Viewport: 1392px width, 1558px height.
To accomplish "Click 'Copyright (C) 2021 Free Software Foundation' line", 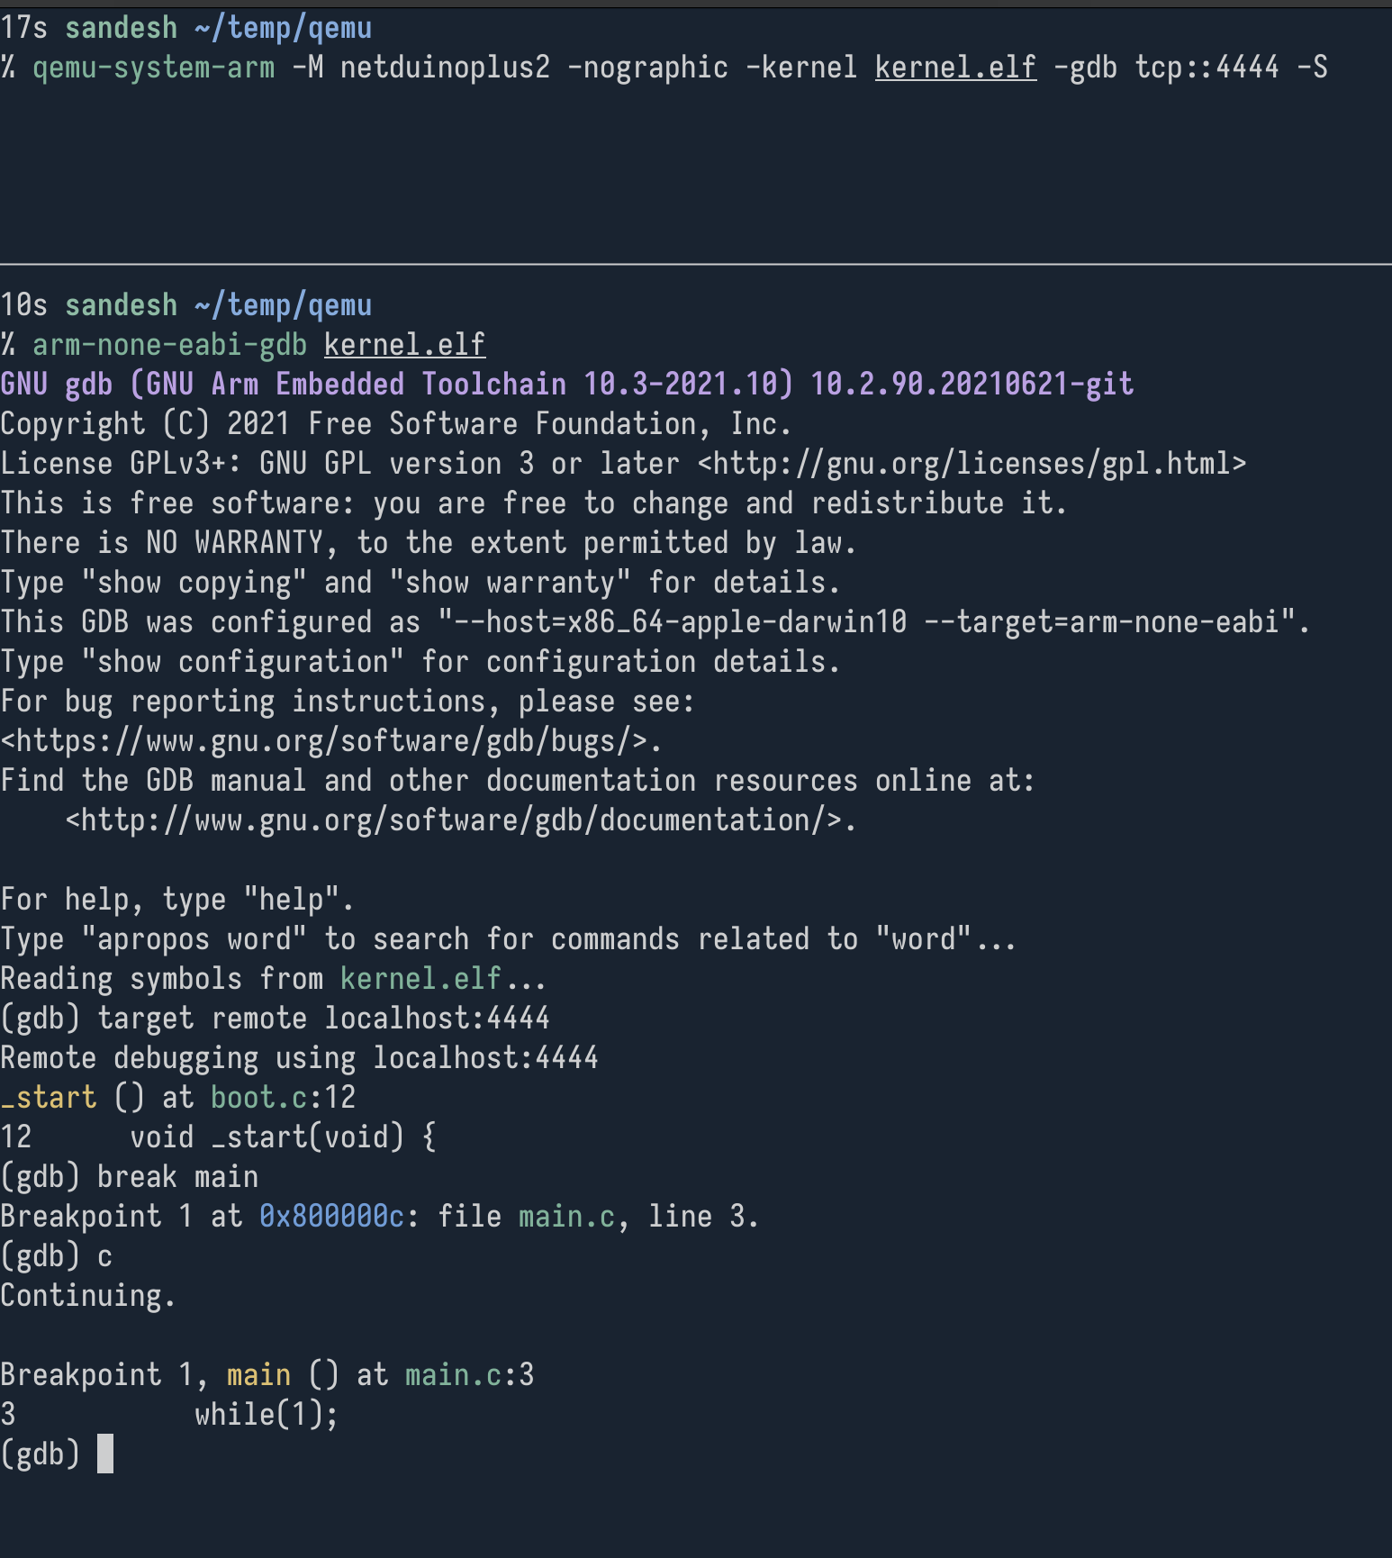I will 396,424.
